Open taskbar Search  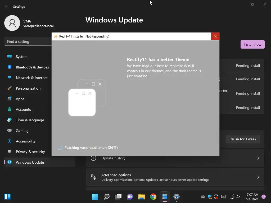107,197
